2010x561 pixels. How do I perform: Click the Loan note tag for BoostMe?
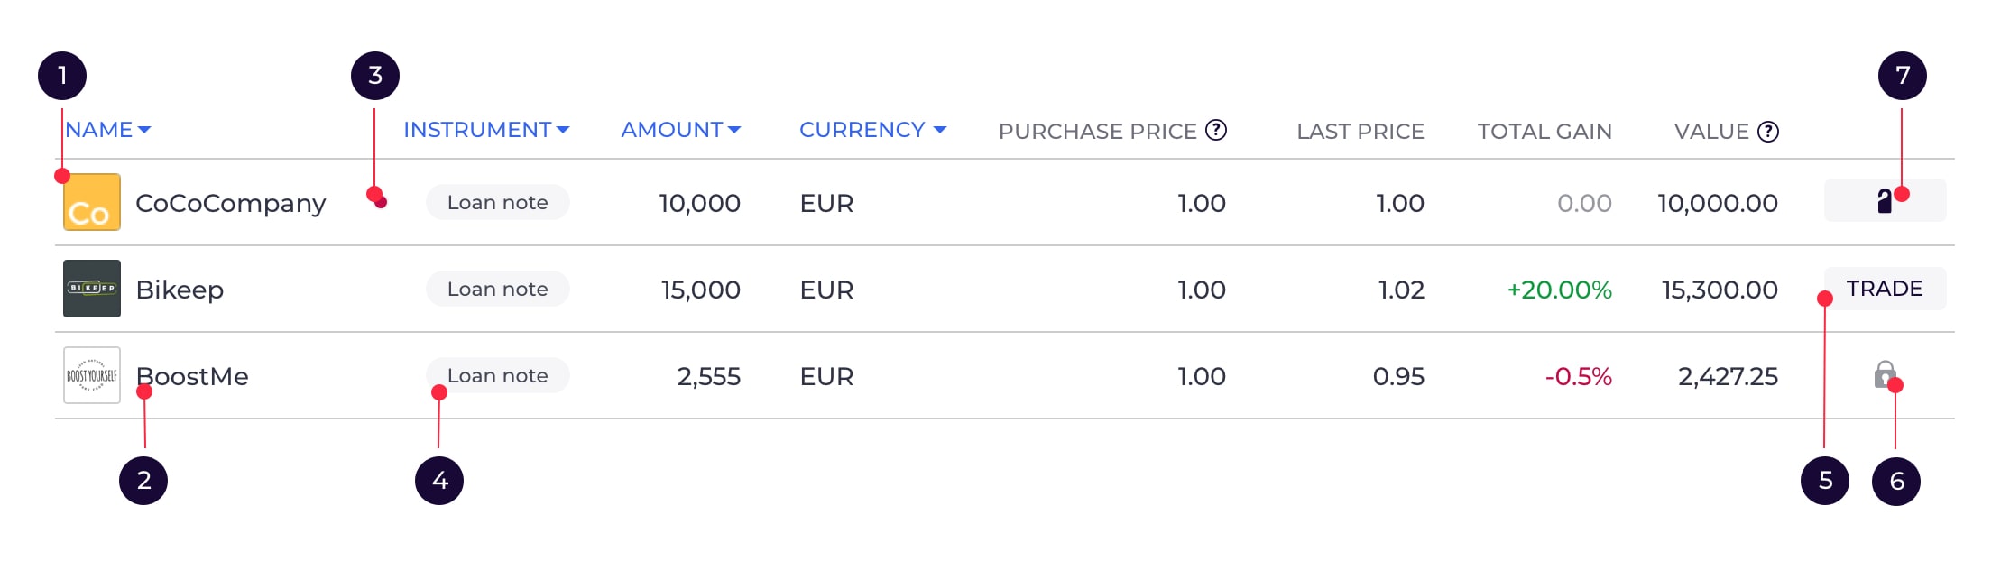coord(498,375)
